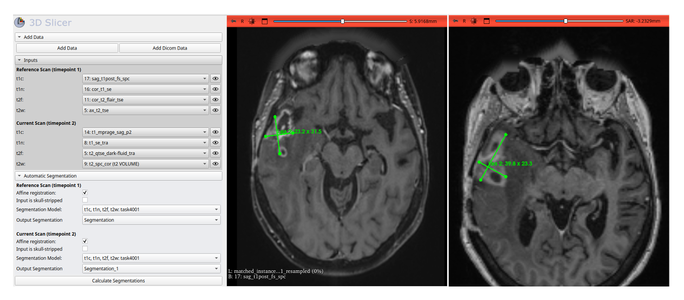This screenshot has width=684, height=300.
Task: Click the pin icon in right slice view
Action: (x=456, y=21)
